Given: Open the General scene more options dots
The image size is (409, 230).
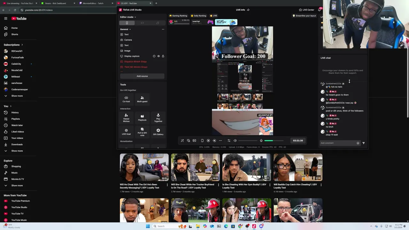Looking at the screenshot, I should (163, 29).
